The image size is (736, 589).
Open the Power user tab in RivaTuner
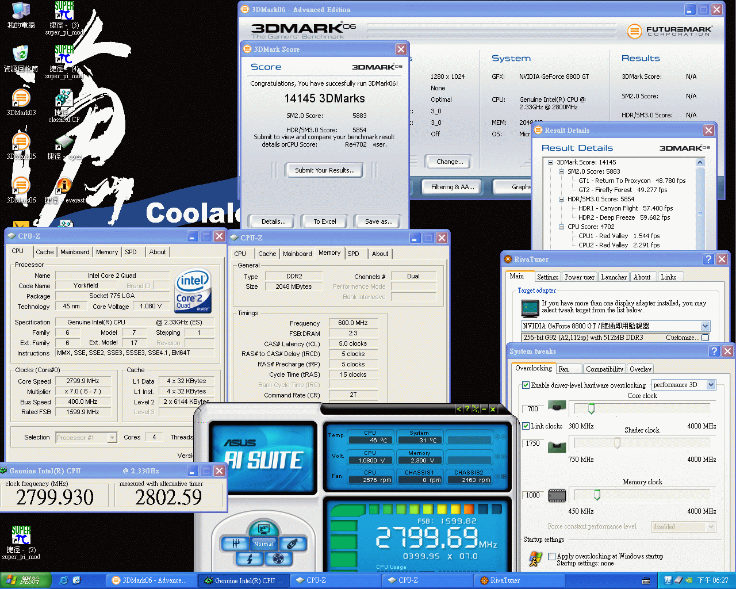[579, 277]
